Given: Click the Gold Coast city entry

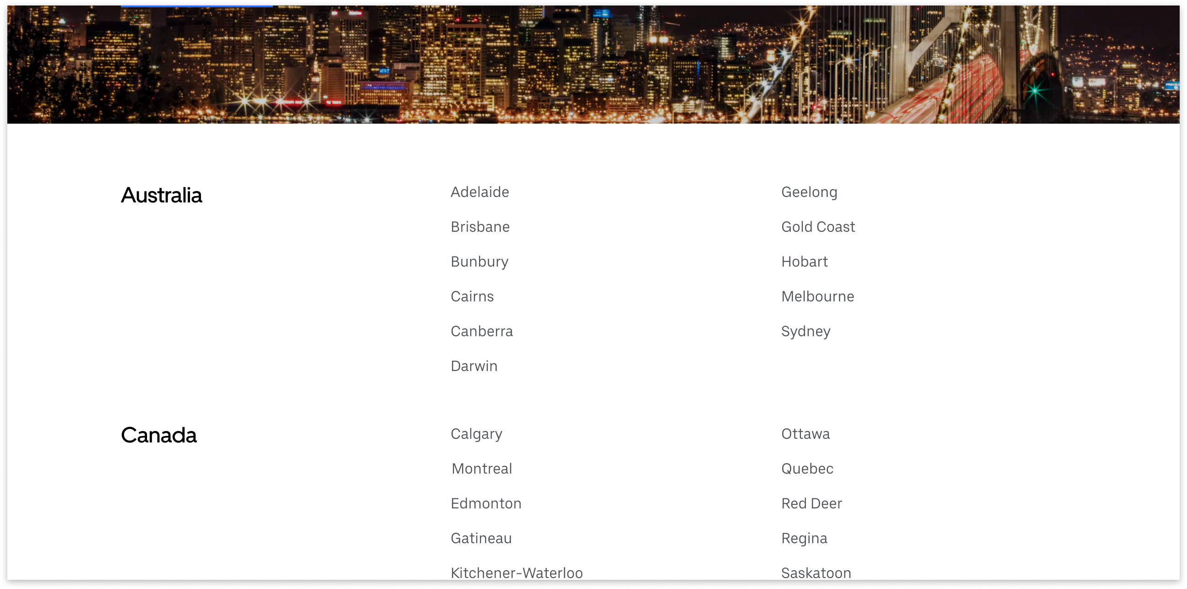Looking at the screenshot, I should pos(817,226).
